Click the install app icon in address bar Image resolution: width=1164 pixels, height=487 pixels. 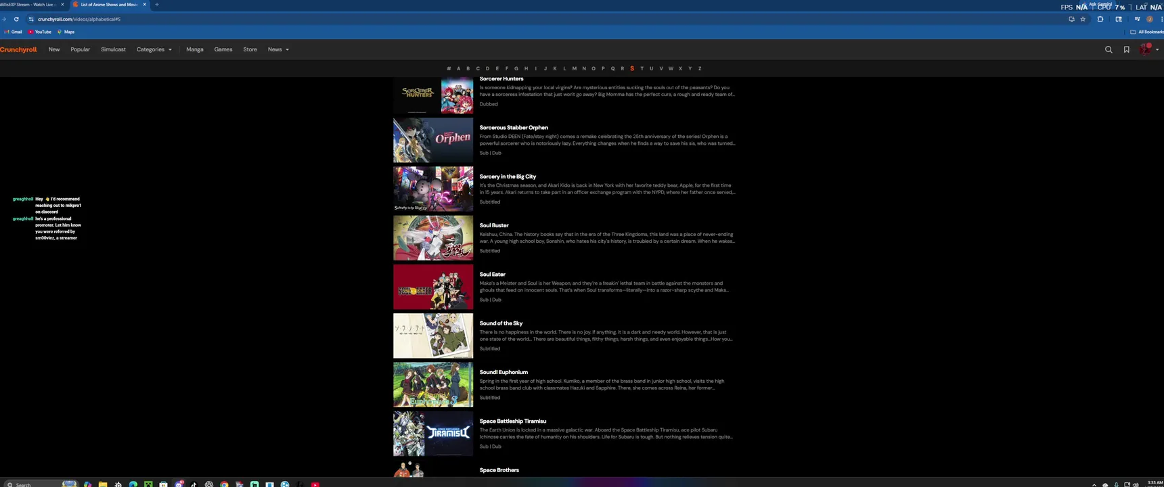point(1071,19)
